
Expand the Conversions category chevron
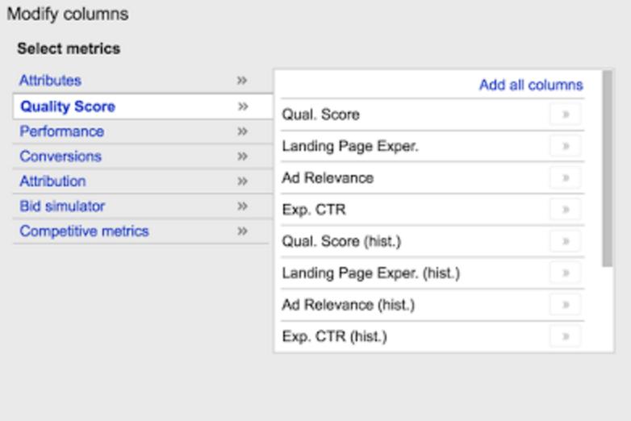242,156
